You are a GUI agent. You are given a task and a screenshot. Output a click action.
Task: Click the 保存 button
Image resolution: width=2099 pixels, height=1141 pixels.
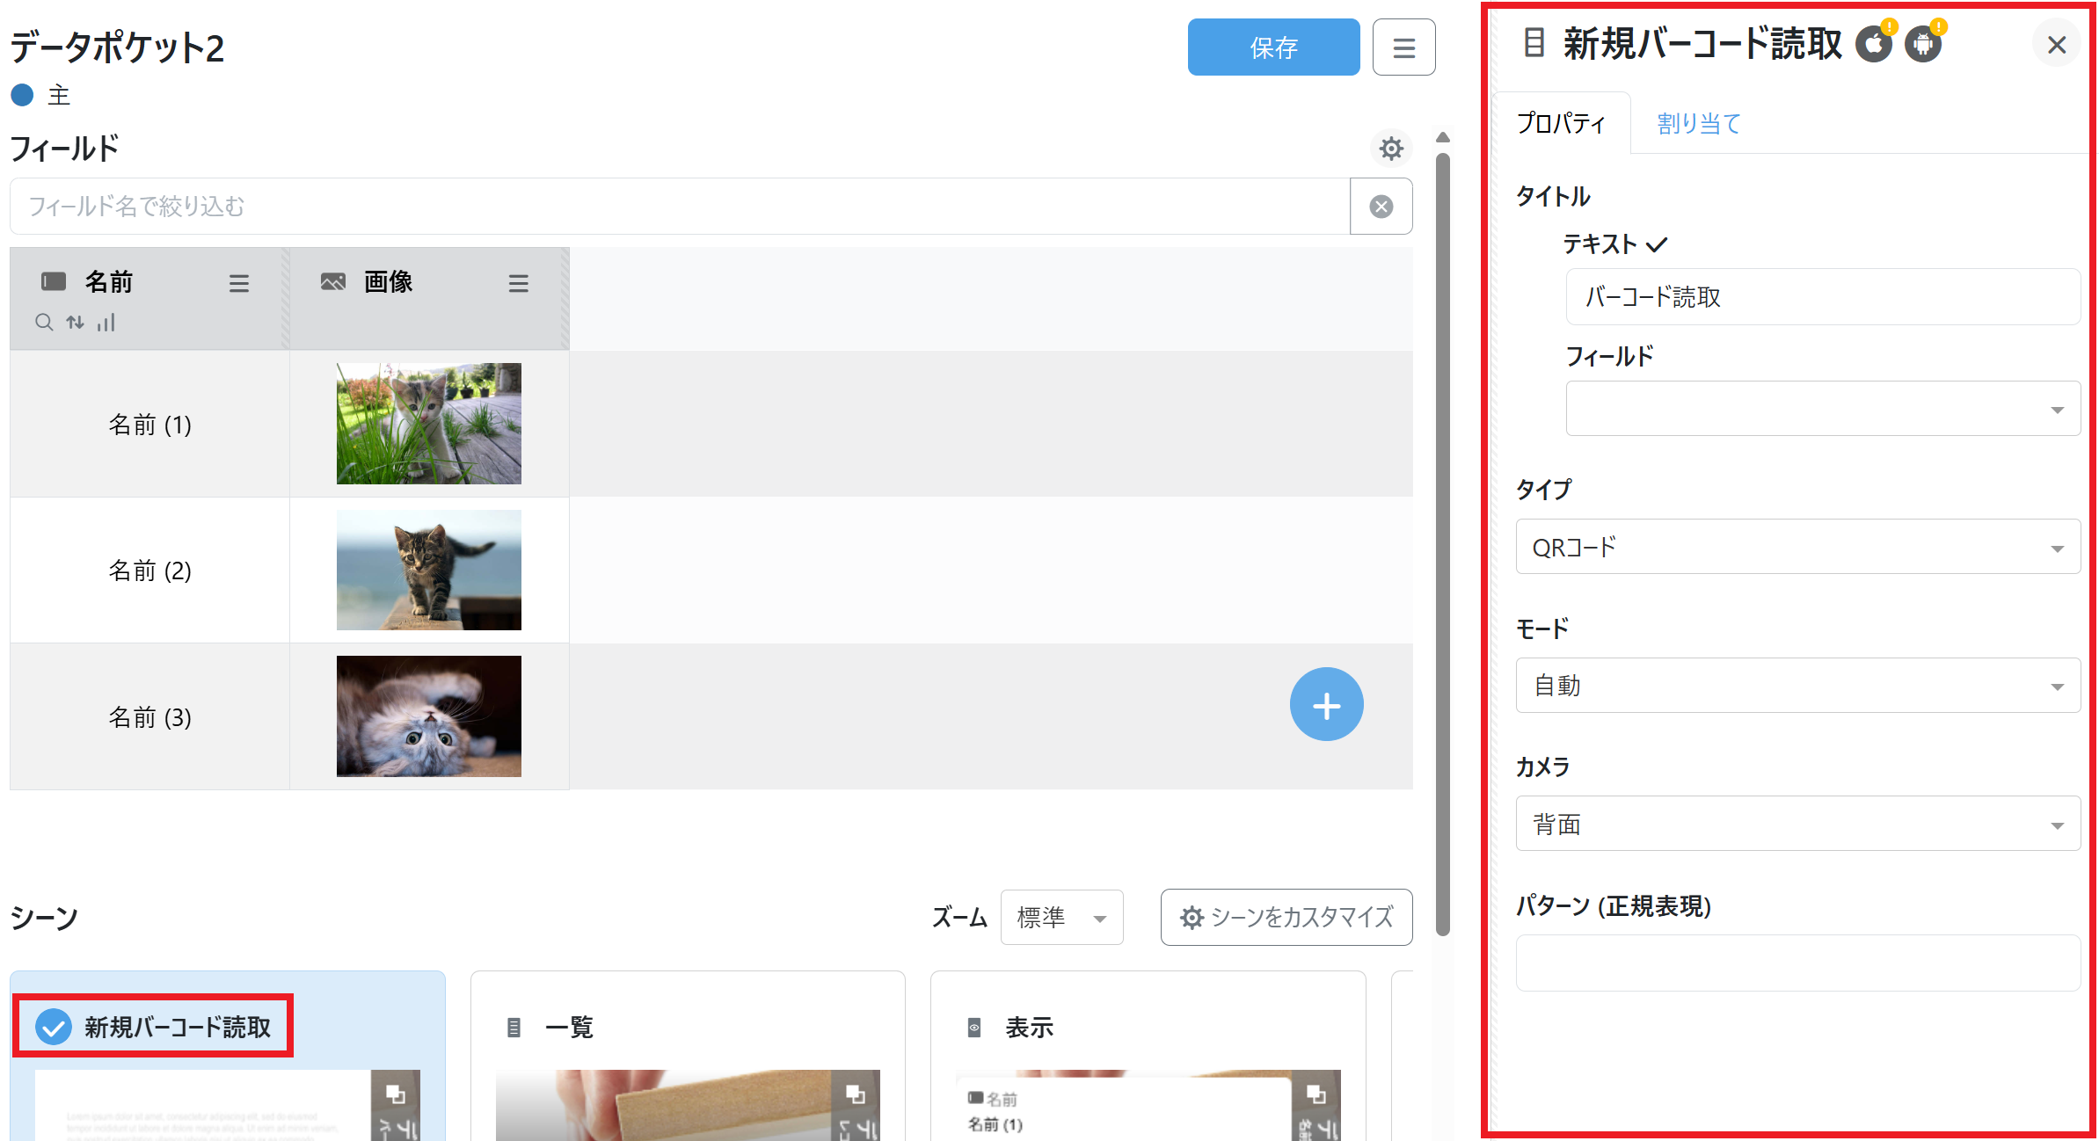tap(1272, 47)
